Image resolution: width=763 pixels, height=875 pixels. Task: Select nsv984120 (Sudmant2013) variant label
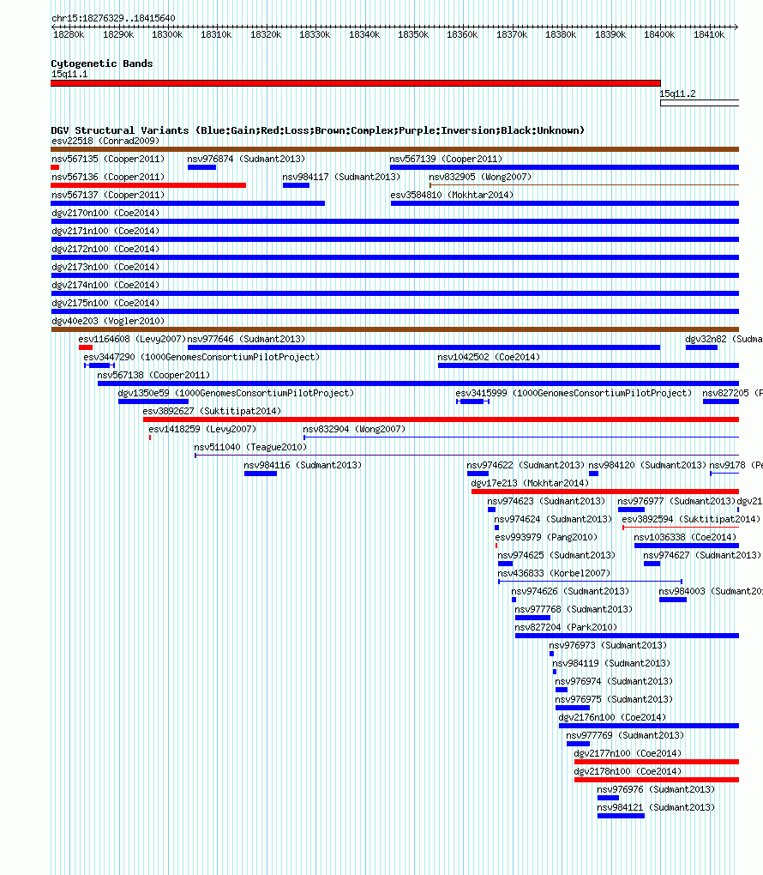point(647,465)
